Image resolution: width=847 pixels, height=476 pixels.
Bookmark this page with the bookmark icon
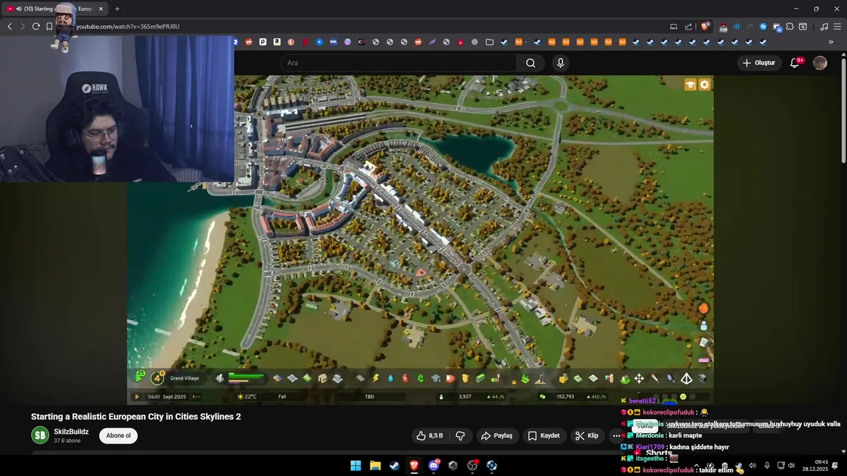tap(49, 26)
